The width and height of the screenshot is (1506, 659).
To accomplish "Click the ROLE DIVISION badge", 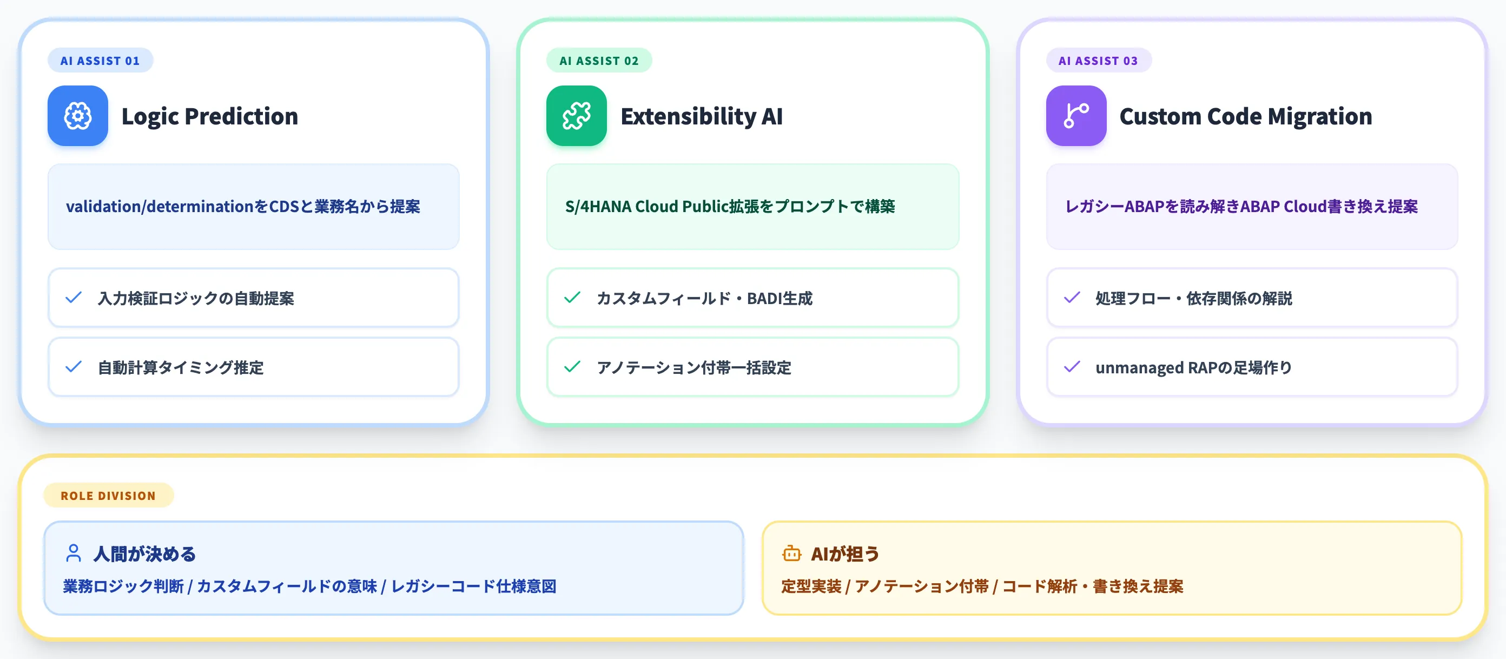I will click(109, 495).
